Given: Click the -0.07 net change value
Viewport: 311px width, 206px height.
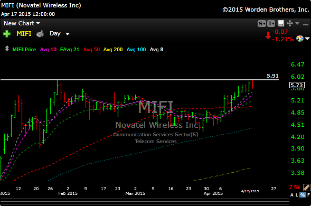Looking at the screenshot, I should pos(280,32).
